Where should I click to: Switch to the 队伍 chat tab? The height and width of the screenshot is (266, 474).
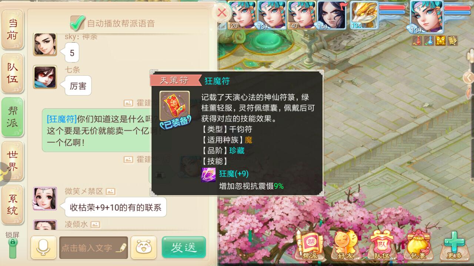pos(13,73)
